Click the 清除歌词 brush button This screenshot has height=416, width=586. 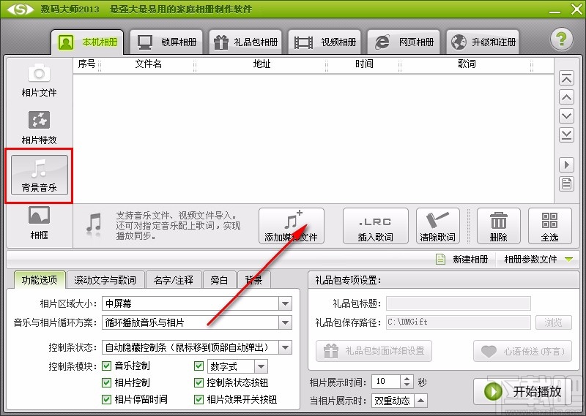pyautogui.click(x=437, y=226)
